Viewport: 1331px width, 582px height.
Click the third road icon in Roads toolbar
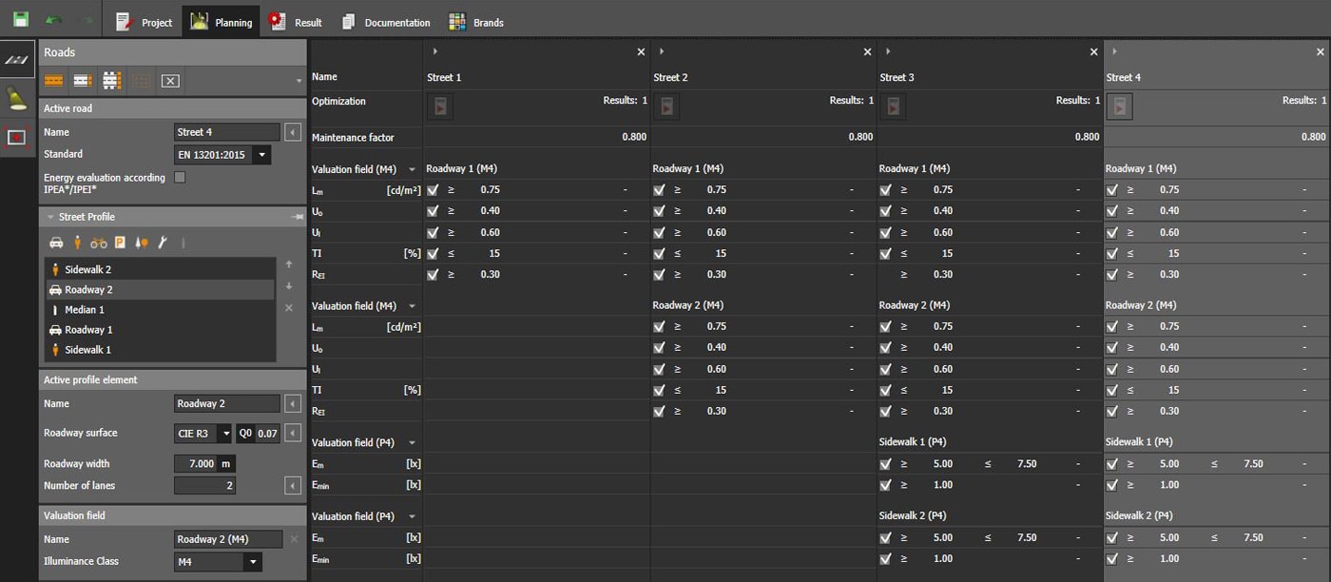click(x=112, y=81)
